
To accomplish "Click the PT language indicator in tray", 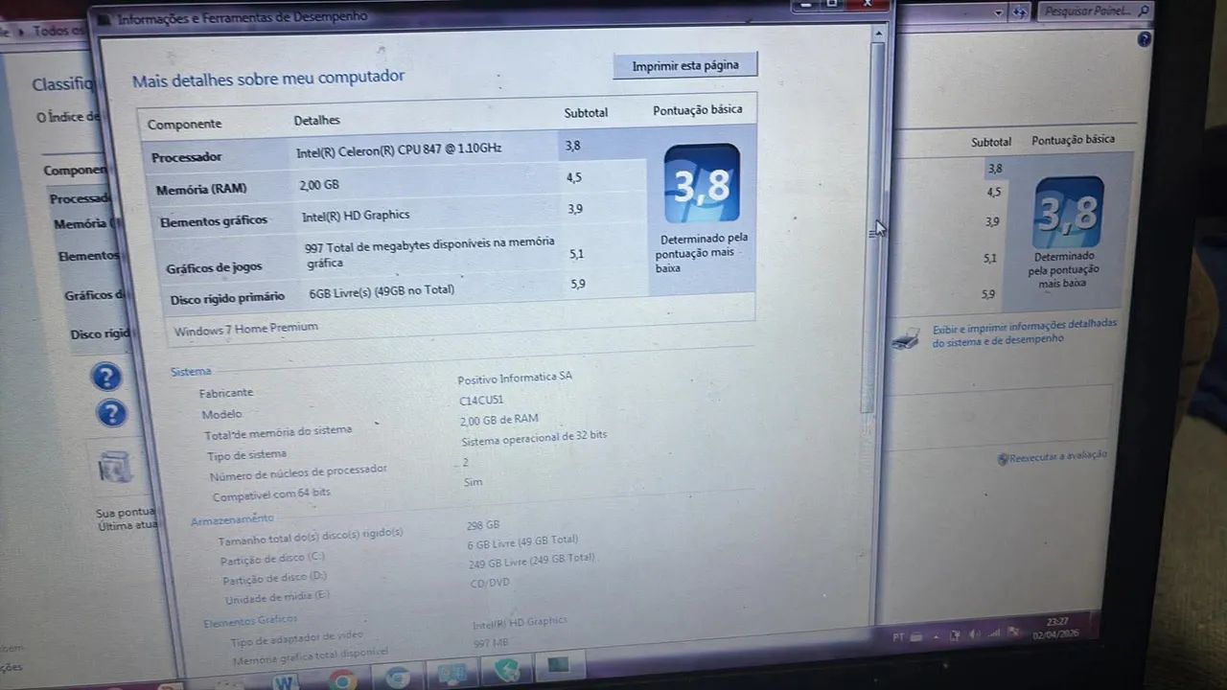I will click(898, 635).
